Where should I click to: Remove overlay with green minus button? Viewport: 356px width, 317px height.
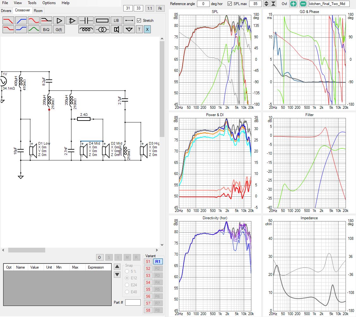pyautogui.click(x=303, y=3)
